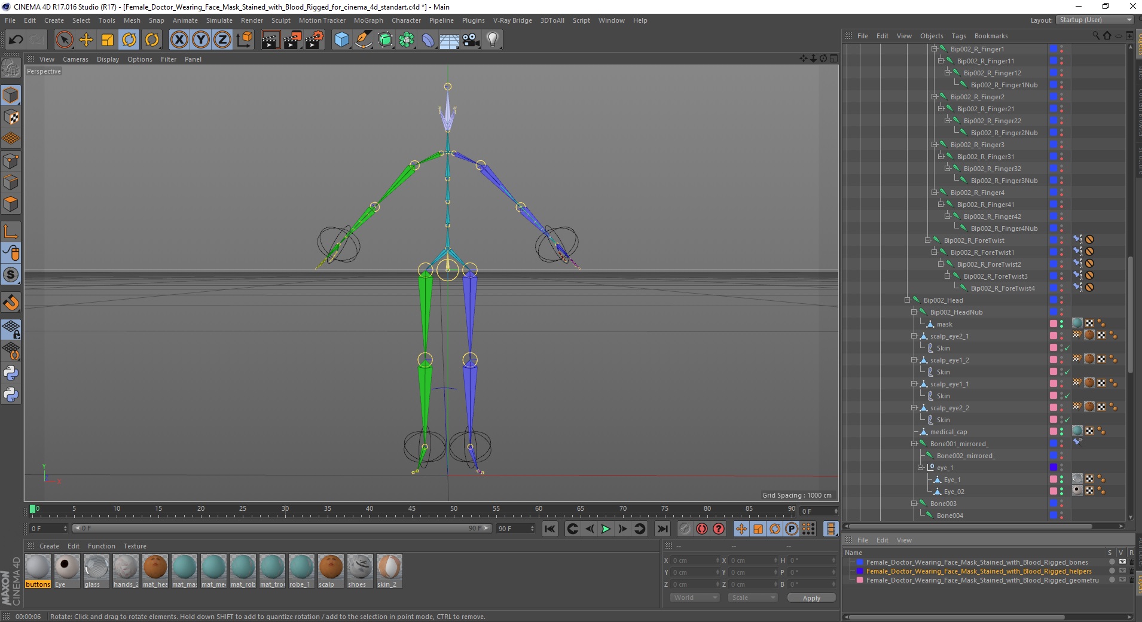Activate the Scale tool
The height and width of the screenshot is (622, 1142).
coord(108,40)
